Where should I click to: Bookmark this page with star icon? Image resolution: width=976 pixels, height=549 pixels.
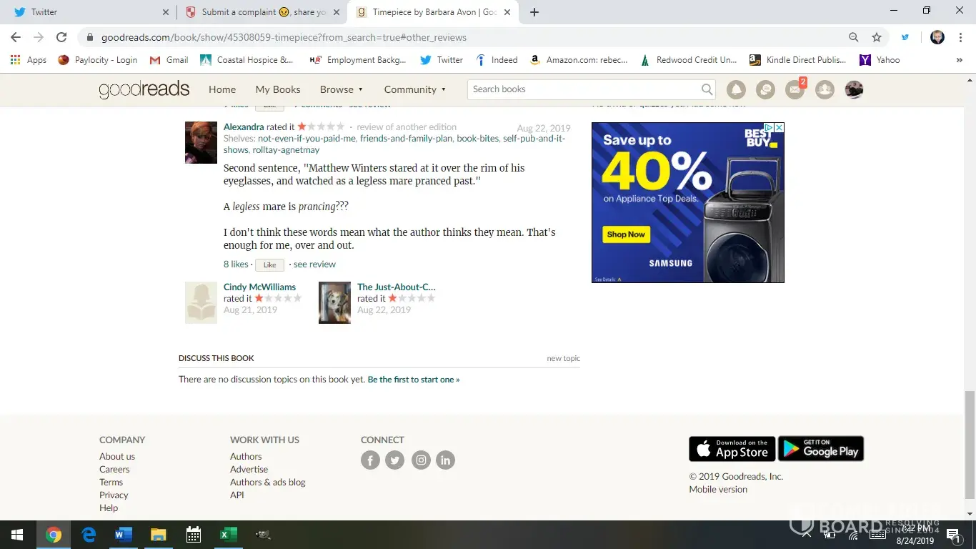tap(877, 37)
